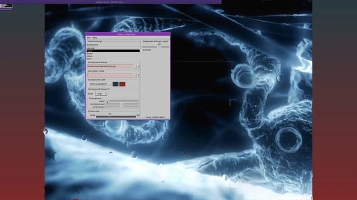The image size is (357, 200).
Task: Pick the dark teal background color swatch
Action: pos(115,84)
